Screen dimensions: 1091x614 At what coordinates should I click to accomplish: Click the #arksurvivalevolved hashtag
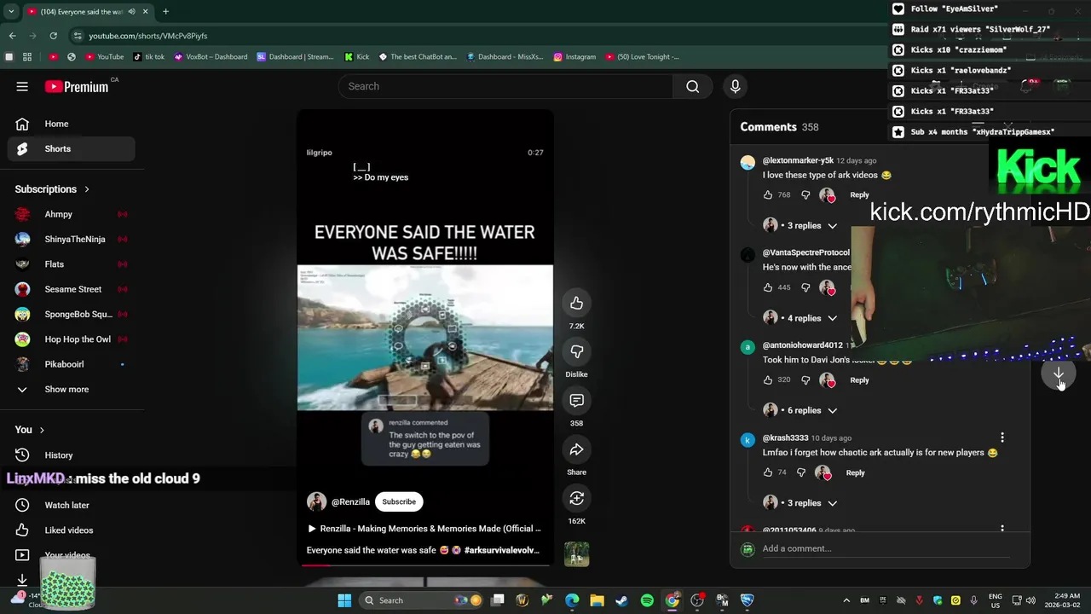click(501, 550)
